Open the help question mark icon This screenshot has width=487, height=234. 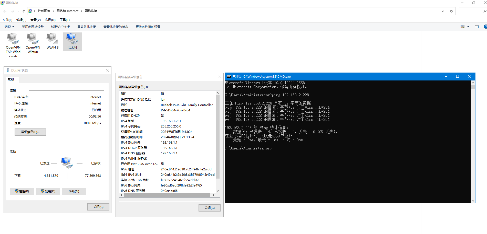pos(485,27)
